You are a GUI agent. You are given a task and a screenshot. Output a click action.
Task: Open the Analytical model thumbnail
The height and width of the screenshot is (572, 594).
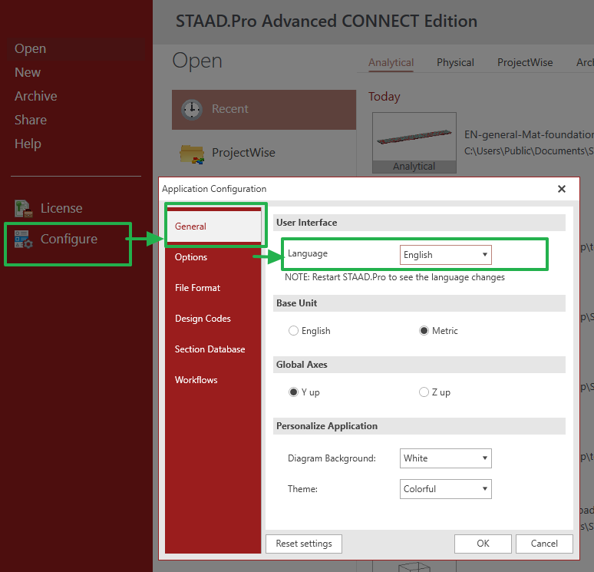tap(414, 143)
